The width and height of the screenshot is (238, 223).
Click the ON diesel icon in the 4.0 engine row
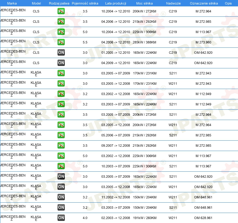[61, 218]
